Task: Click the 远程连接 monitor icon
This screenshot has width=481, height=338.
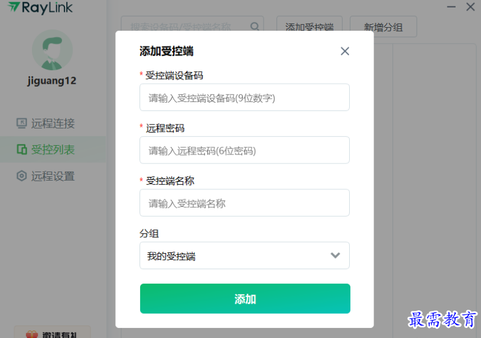Action: coord(22,123)
